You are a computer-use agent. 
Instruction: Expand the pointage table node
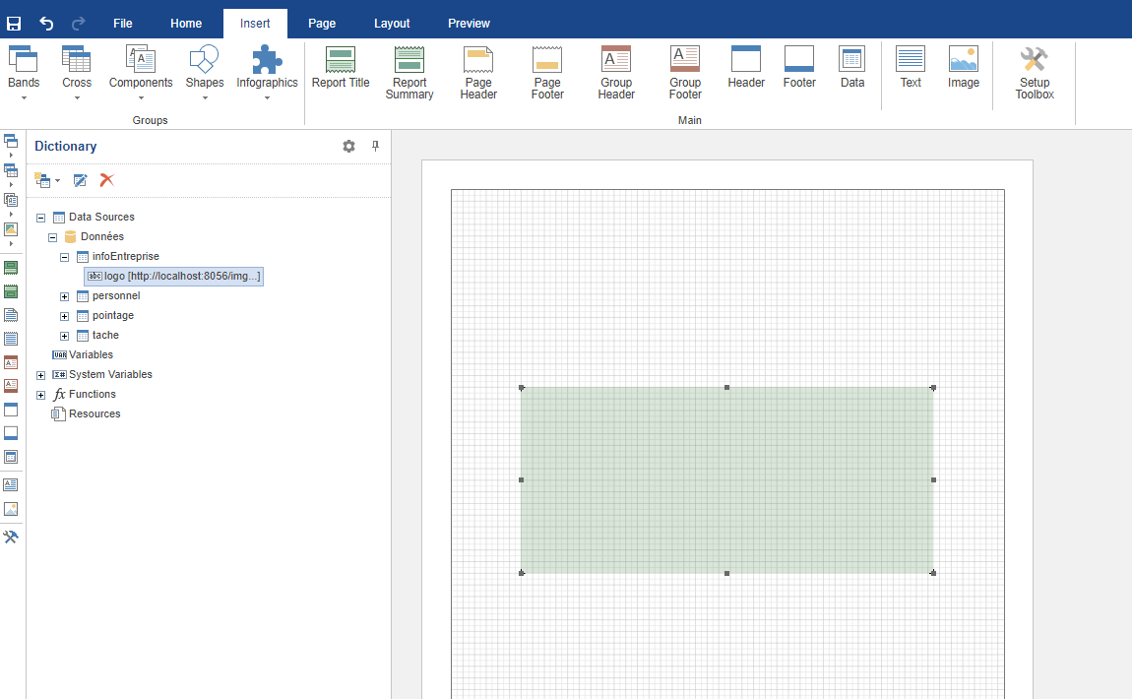64,316
